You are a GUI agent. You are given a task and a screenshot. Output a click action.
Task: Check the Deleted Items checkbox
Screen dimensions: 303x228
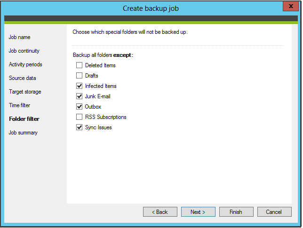79,65
